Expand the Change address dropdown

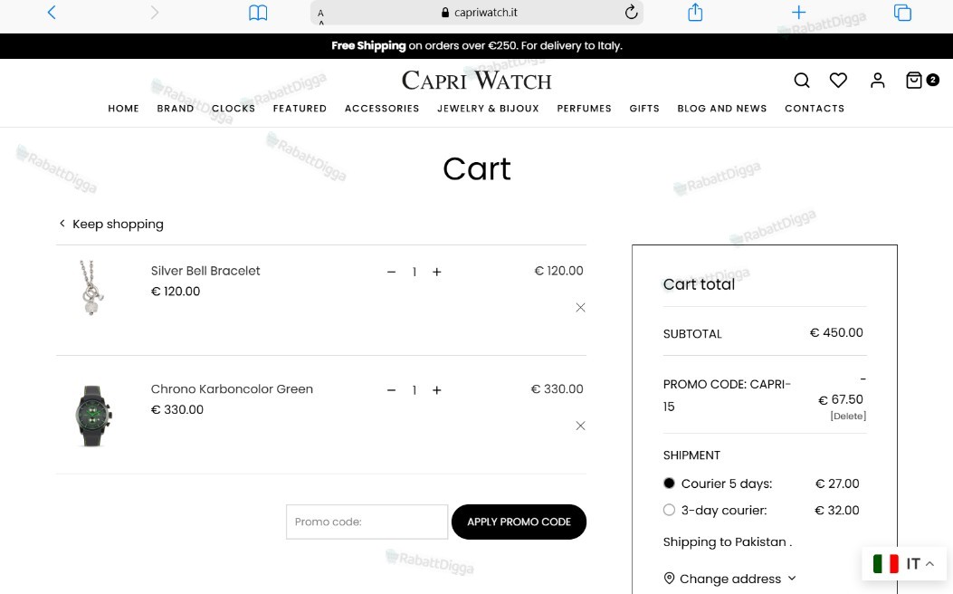pos(730,579)
